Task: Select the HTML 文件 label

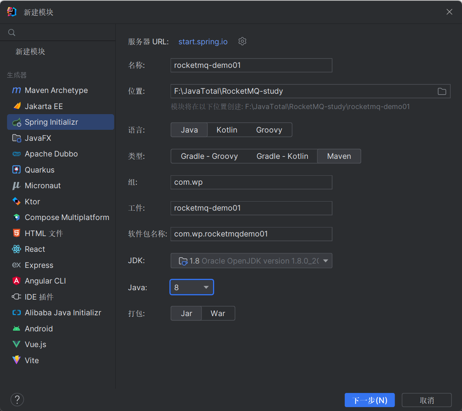Action: coord(44,233)
